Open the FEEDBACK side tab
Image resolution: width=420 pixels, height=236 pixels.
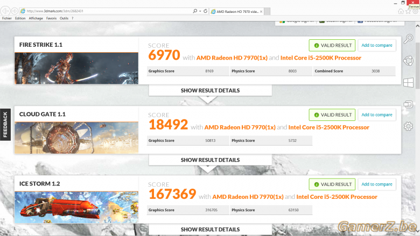5,125
